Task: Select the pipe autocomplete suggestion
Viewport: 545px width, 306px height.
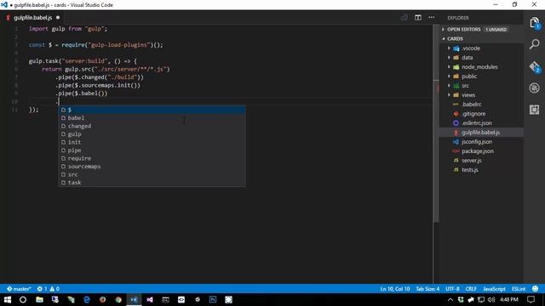Action: pos(152,150)
